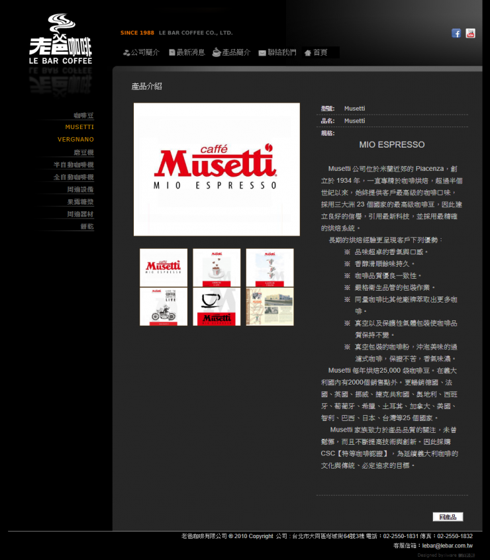View the black coffee cup Musetti thumbnail
Viewport: 490px width, 560px height.
point(217,306)
